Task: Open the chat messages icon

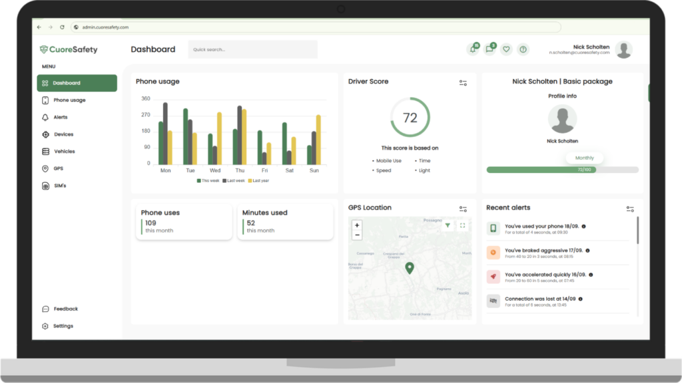Action: pyautogui.click(x=490, y=49)
